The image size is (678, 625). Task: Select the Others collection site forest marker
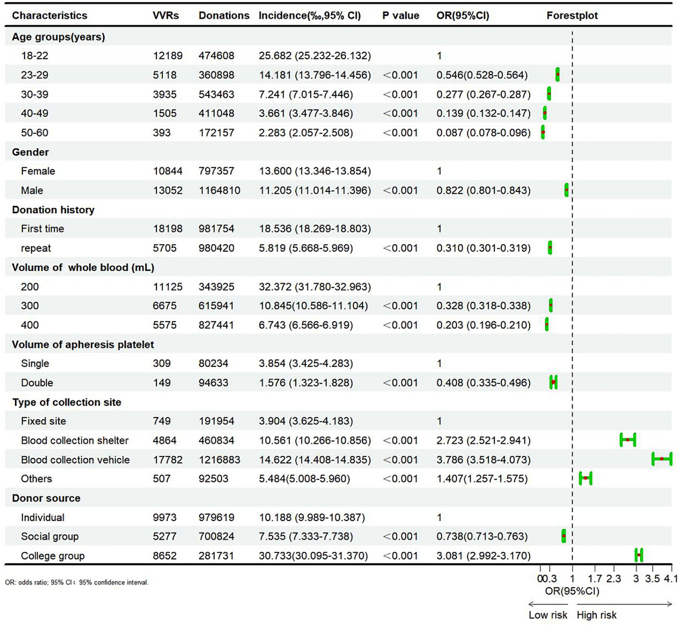coord(586,478)
